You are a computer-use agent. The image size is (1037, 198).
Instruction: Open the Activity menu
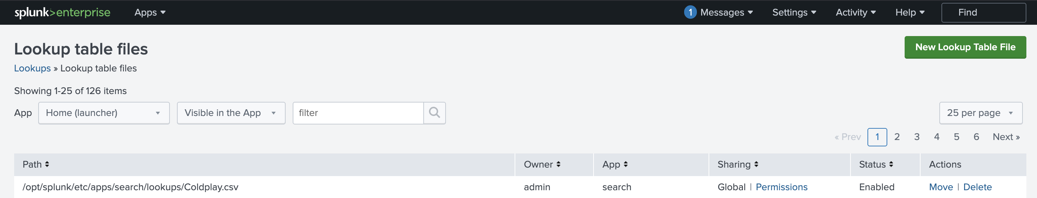coord(855,12)
